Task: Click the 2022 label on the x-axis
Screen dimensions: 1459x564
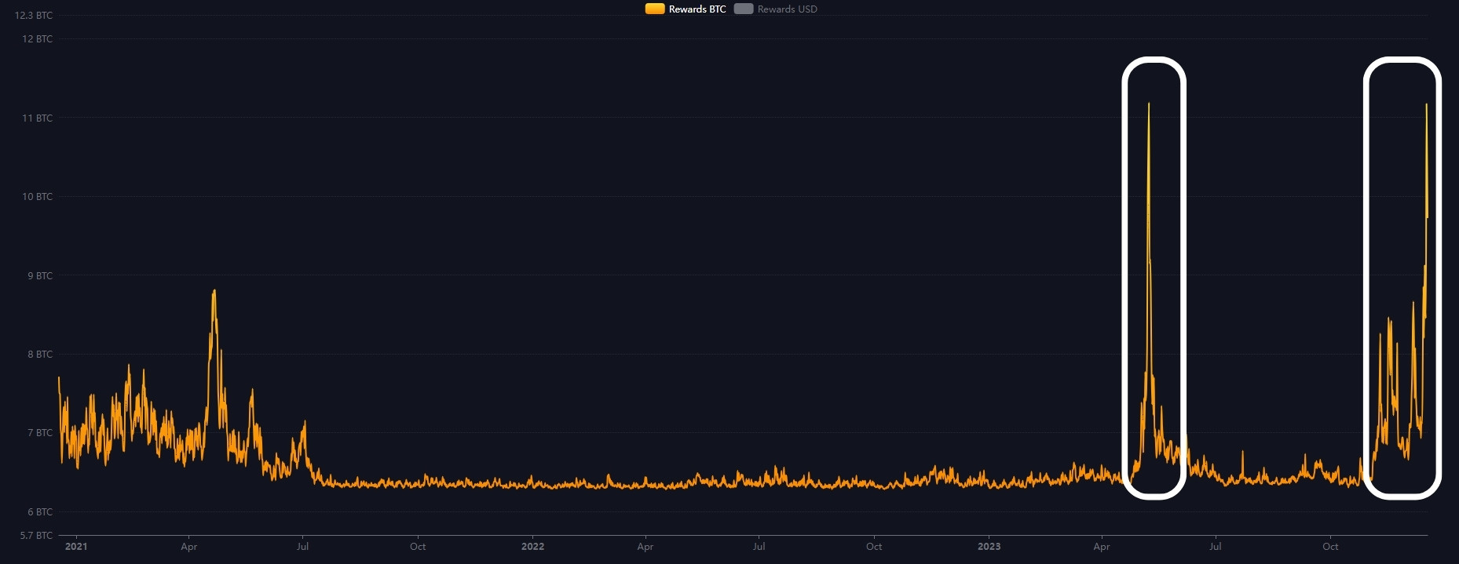Action: coord(532,547)
